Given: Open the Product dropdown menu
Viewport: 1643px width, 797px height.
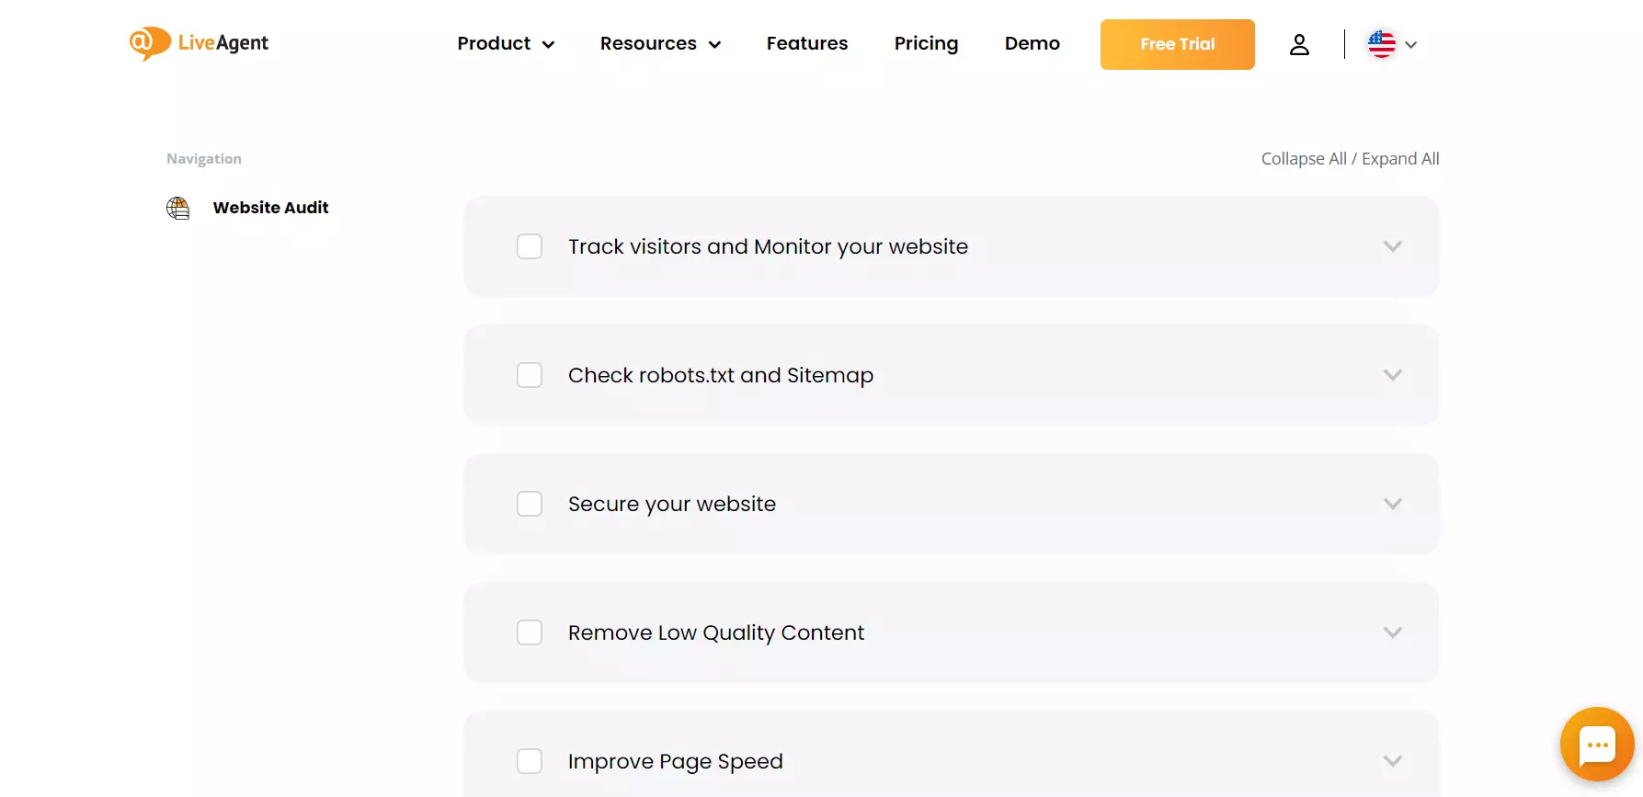Looking at the screenshot, I should 505,44.
